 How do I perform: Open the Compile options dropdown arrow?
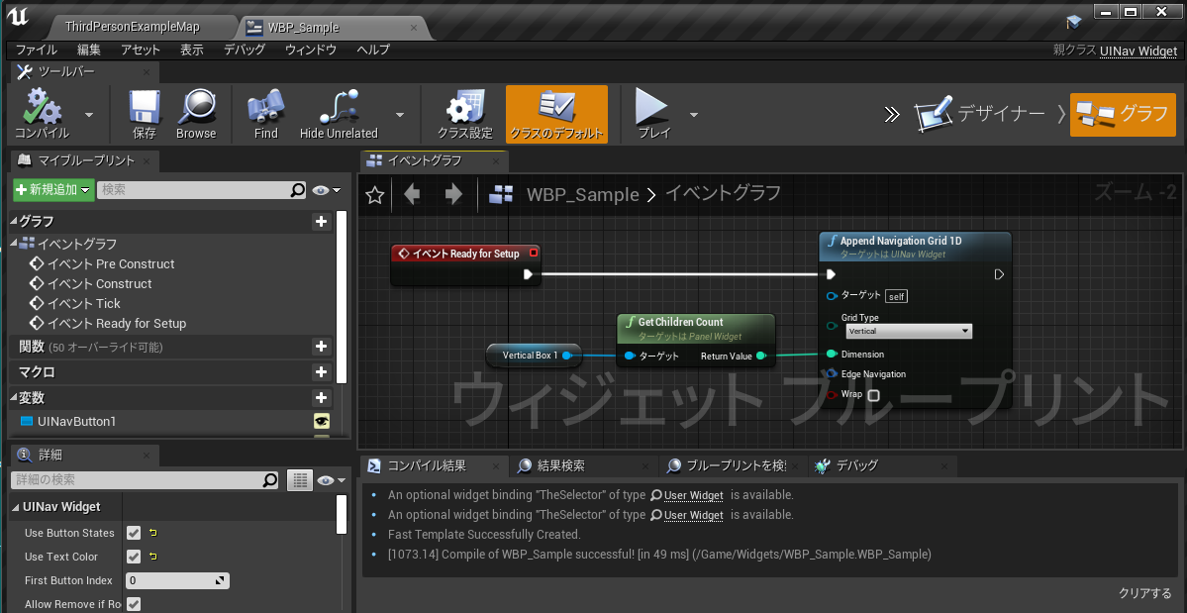click(89, 114)
